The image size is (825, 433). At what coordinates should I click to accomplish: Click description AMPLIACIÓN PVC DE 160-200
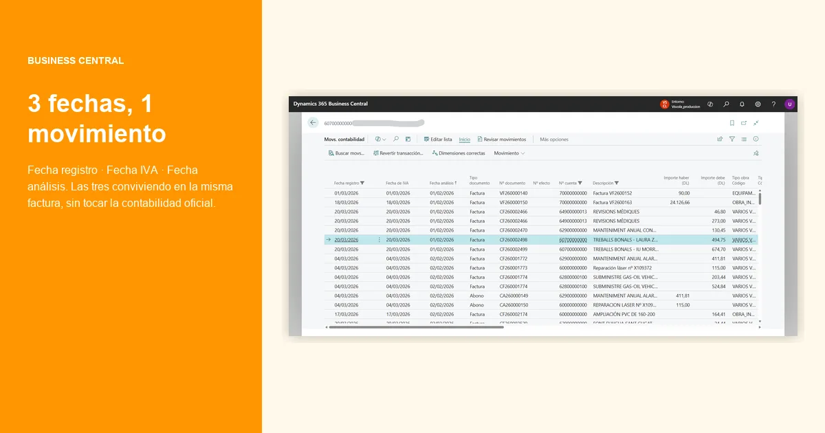(x=624, y=314)
